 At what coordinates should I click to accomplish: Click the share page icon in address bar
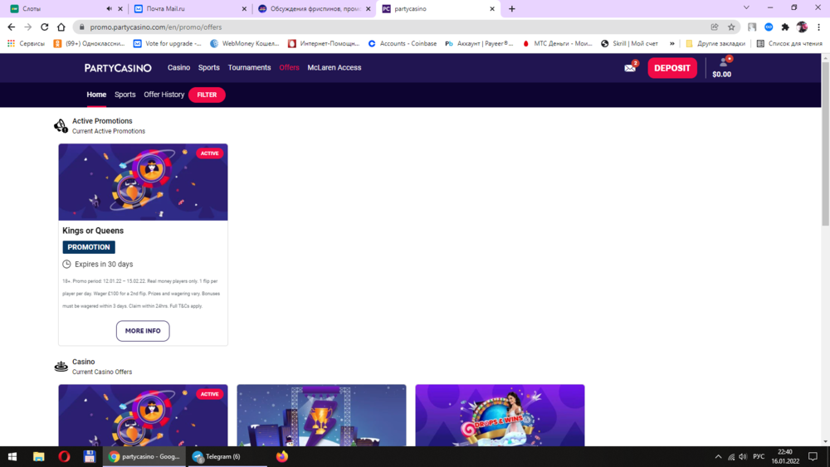click(x=715, y=27)
